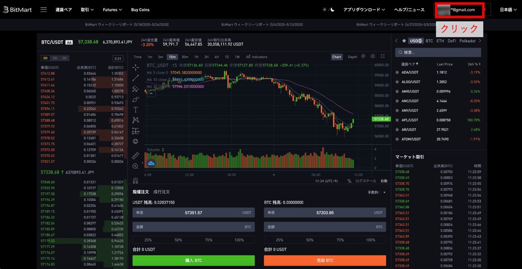522x269 pixels.
Task: Select the ETH market tab
Action: click(440, 41)
